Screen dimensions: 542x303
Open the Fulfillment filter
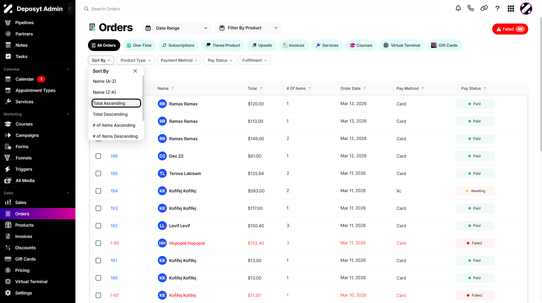pyautogui.click(x=254, y=60)
